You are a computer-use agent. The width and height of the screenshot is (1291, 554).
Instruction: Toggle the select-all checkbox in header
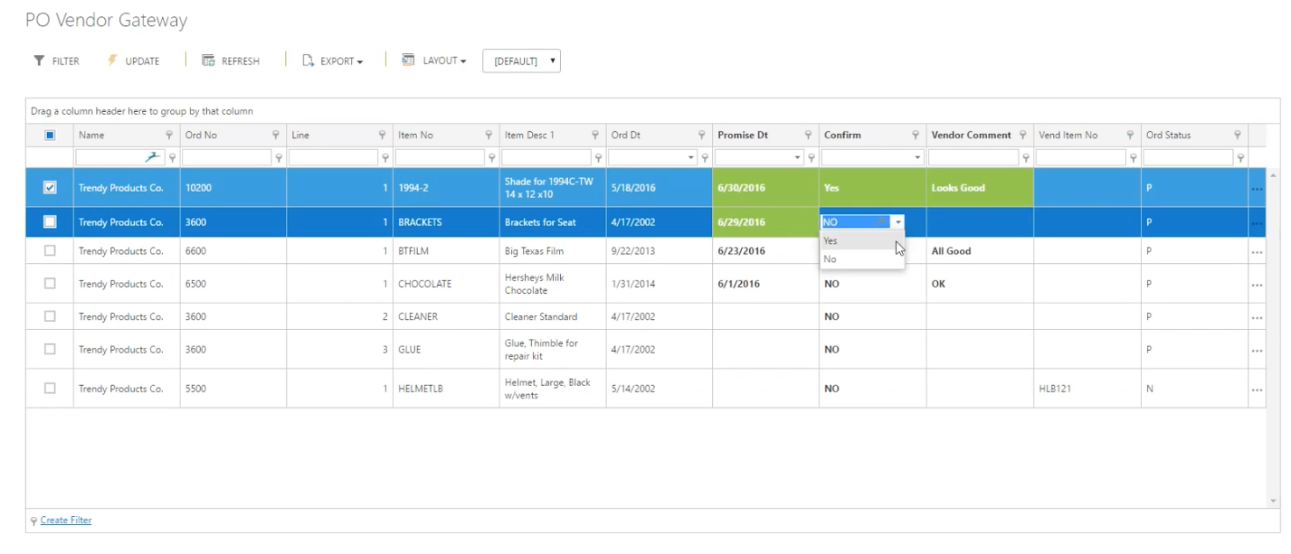51,136
